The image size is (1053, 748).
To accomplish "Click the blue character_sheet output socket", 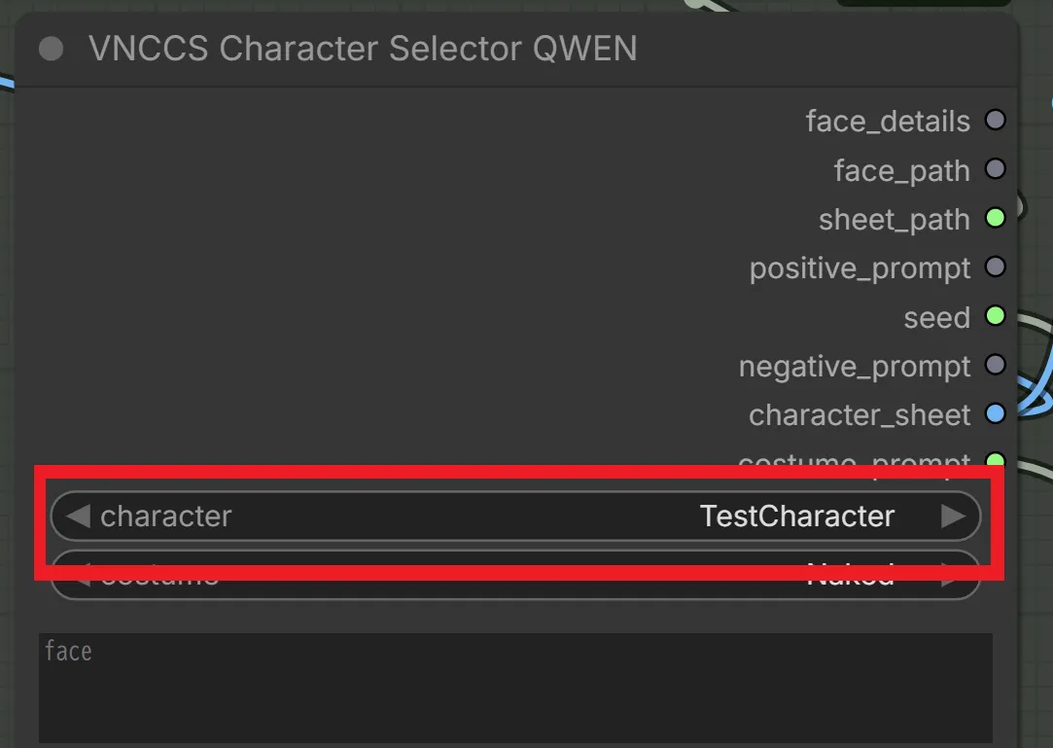I will [x=995, y=414].
